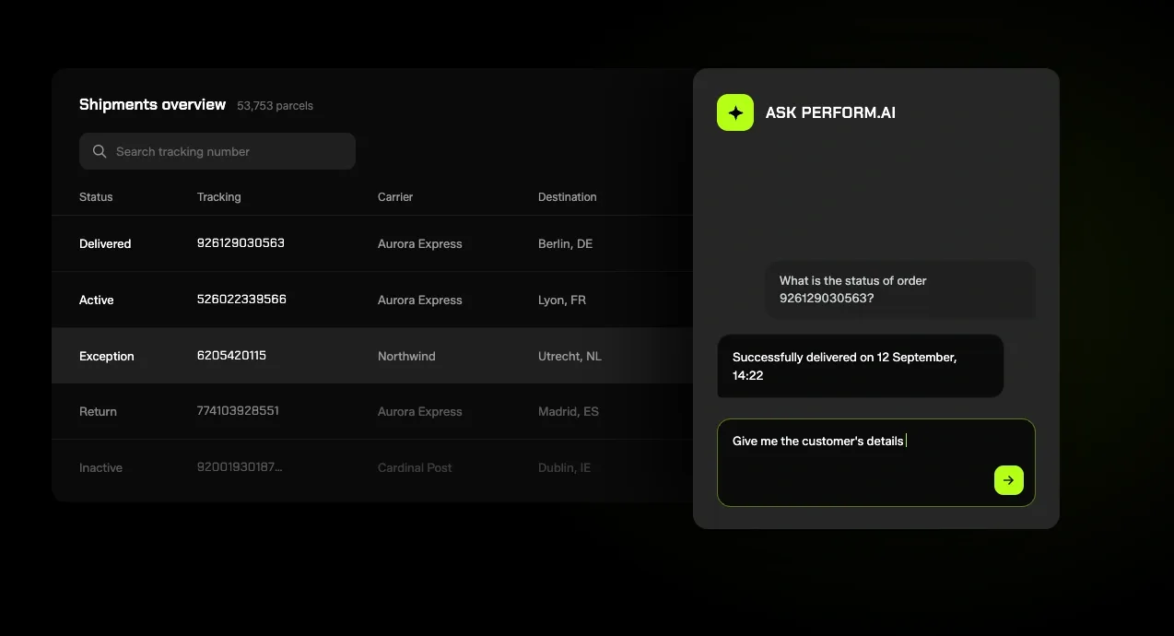The image size is (1174, 636).
Task: Sort by the Carrier column header
Action: (x=395, y=197)
